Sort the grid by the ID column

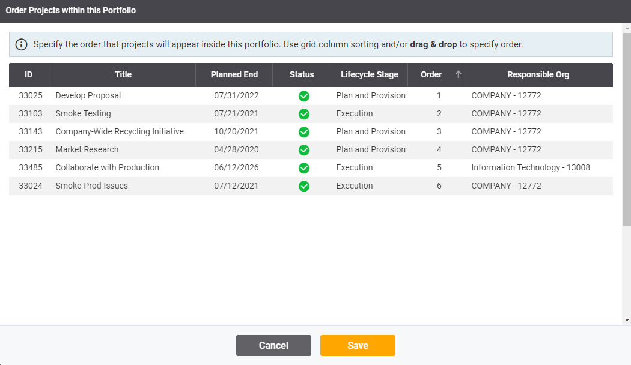[29, 74]
